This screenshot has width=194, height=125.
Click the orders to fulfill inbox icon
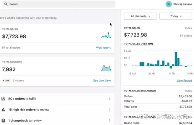tap(3, 99)
